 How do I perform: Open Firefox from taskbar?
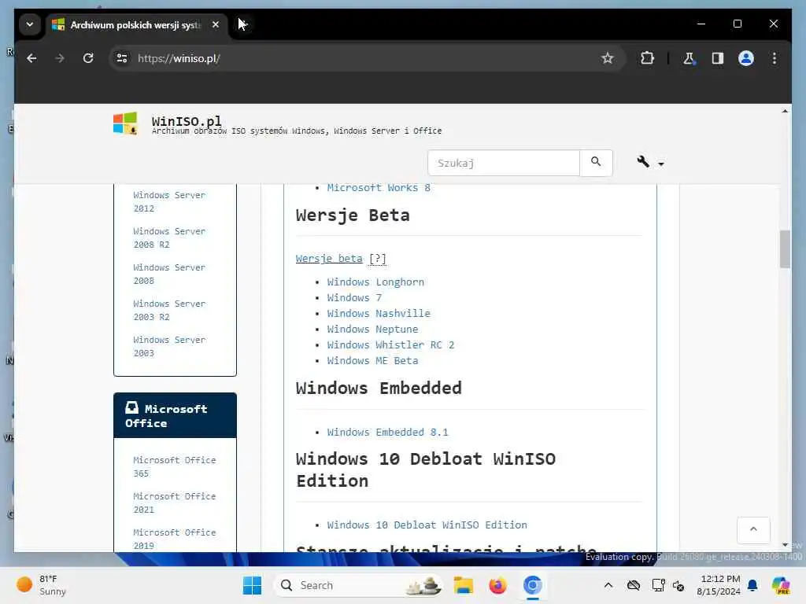click(497, 585)
